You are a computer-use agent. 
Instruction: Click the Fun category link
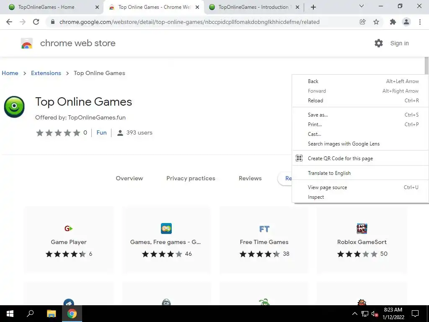(101, 132)
